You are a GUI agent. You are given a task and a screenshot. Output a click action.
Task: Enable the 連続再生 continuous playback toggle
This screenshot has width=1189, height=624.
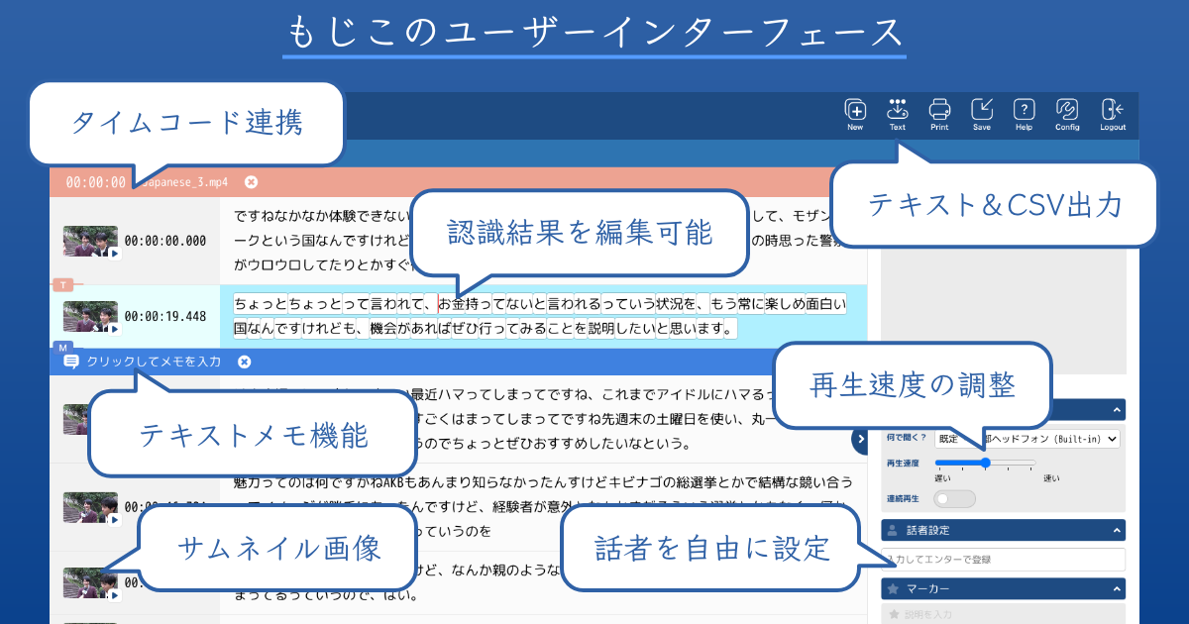click(954, 498)
